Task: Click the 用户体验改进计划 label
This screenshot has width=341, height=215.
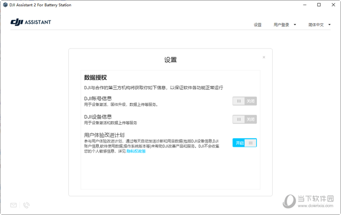Action: pyautogui.click(x=105, y=135)
